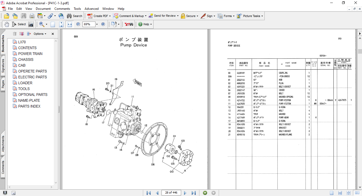Click the page number input field

(171, 193)
